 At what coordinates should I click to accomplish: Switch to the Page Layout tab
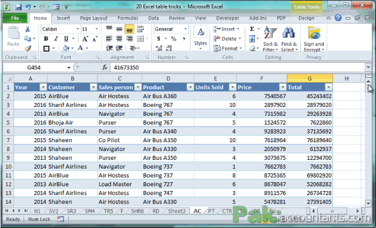(93, 18)
